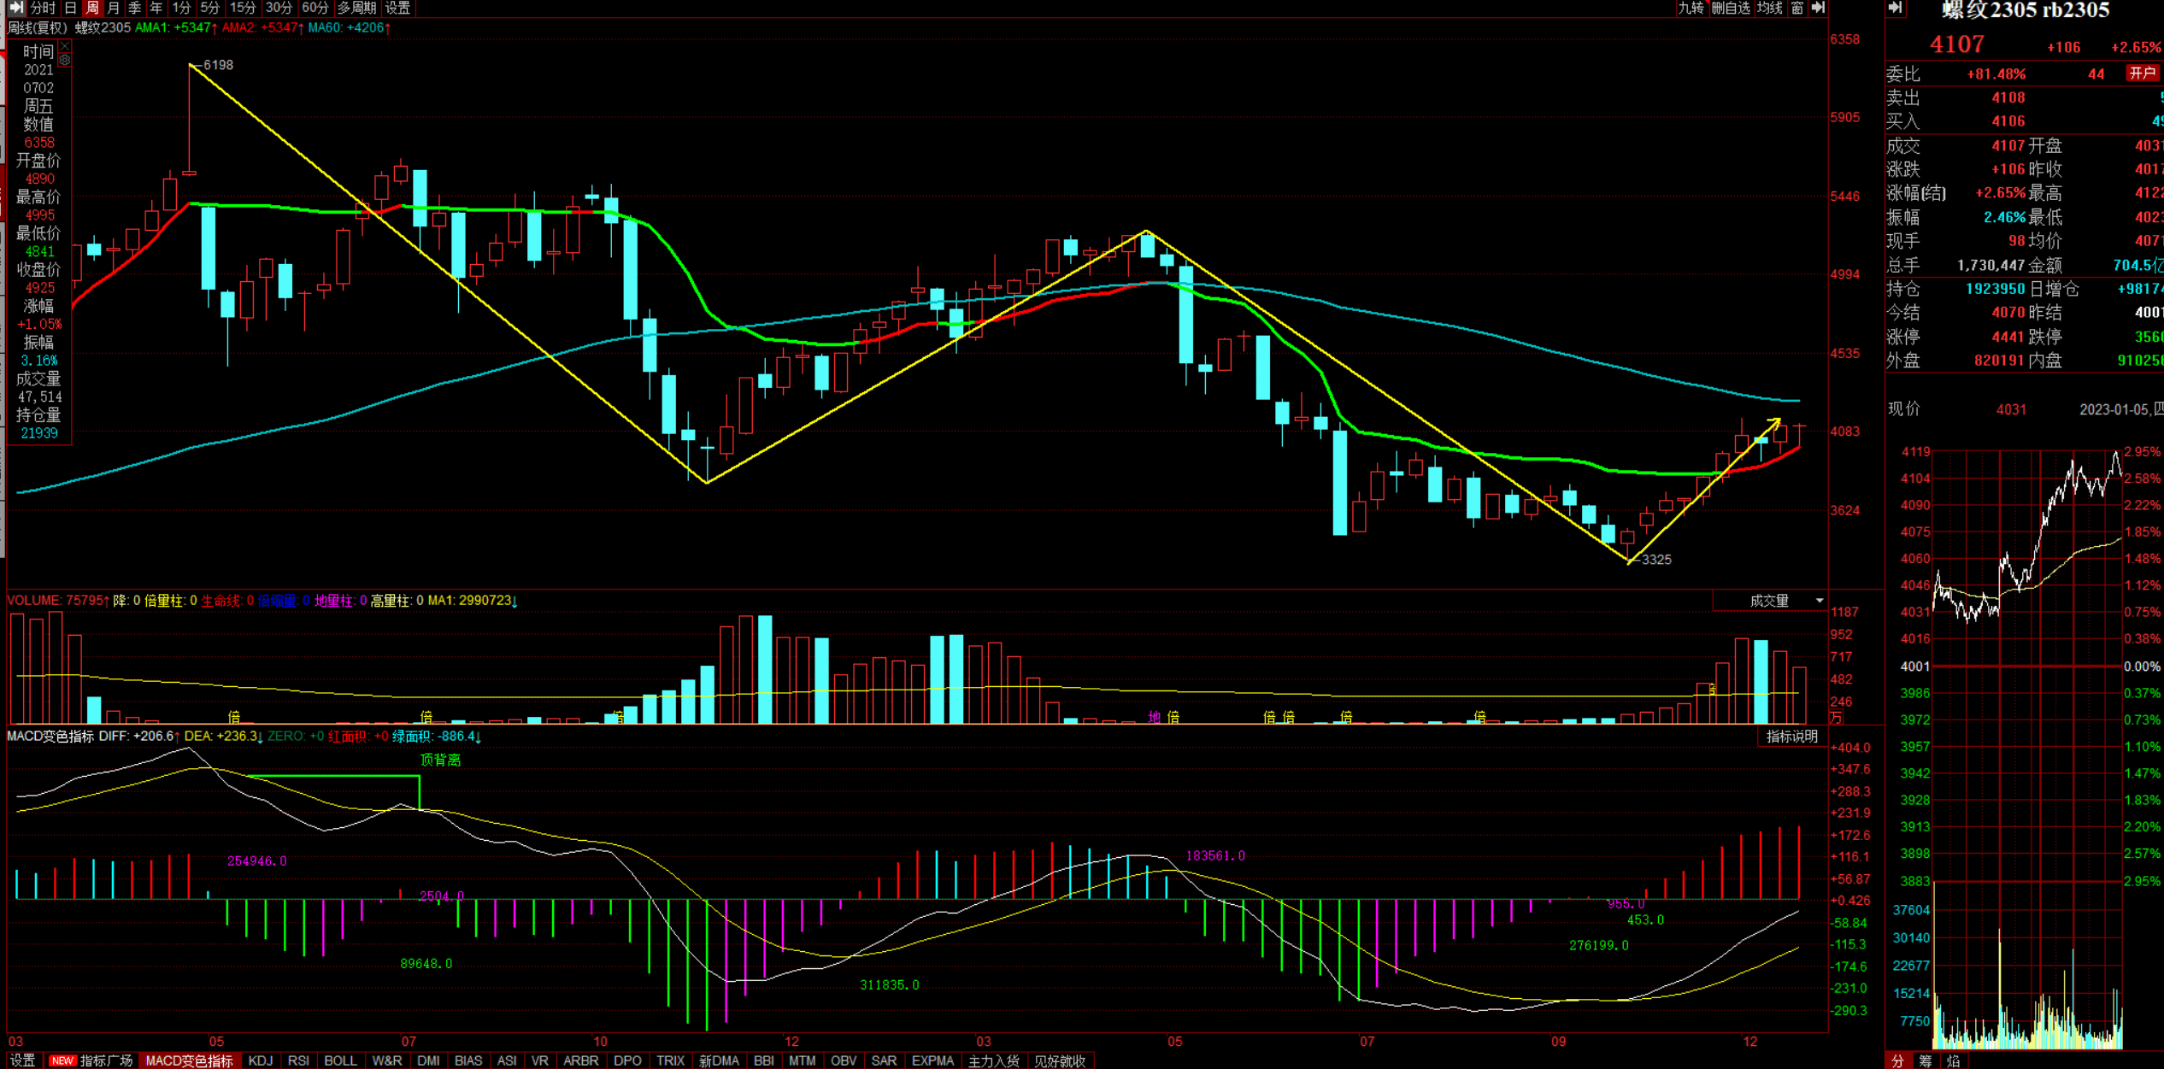Click the 6198 peak price label on chart
Viewport: 2164px width, 1069px height.
218,65
